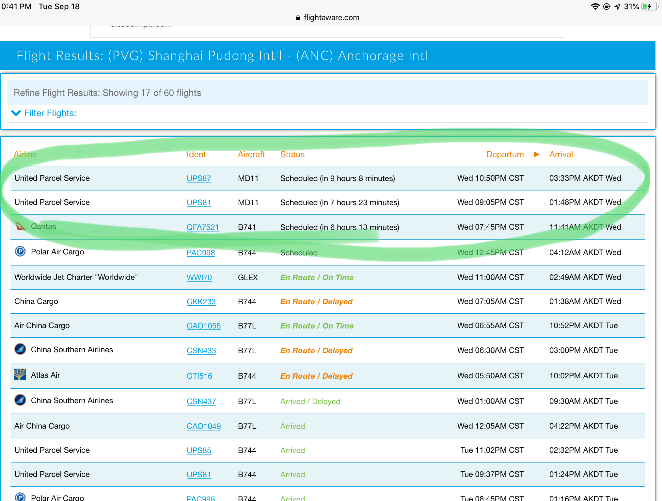Open flight CAO1055
The height and width of the screenshot is (501, 662).
pyautogui.click(x=204, y=326)
